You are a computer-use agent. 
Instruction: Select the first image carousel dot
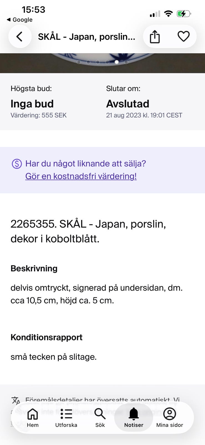(79, 62)
